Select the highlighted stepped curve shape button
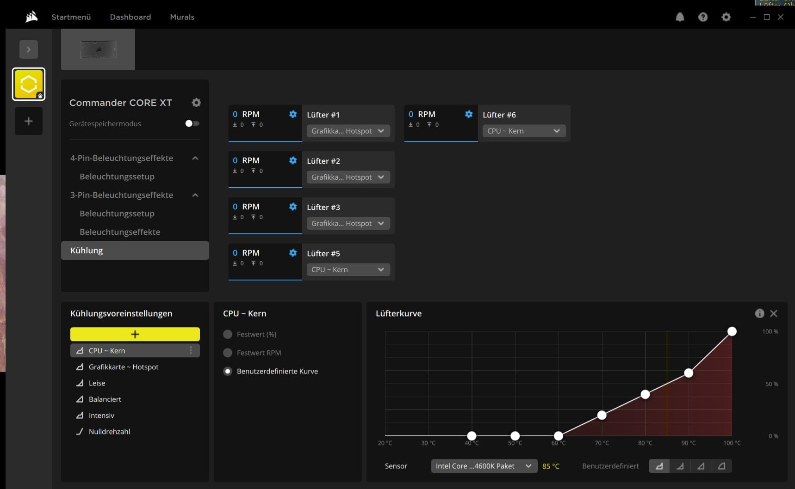Screen dimensions: 795x489 [x=659, y=466]
